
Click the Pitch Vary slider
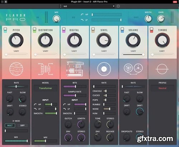click(16, 55)
